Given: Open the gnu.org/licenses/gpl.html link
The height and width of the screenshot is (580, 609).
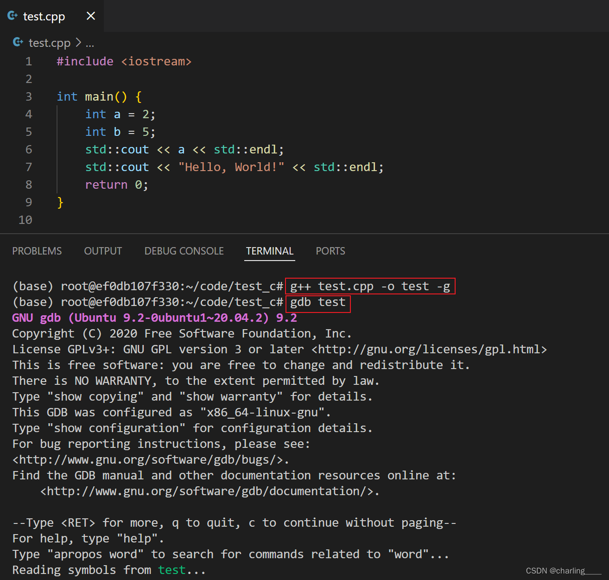Looking at the screenshot, I should 429,349.
